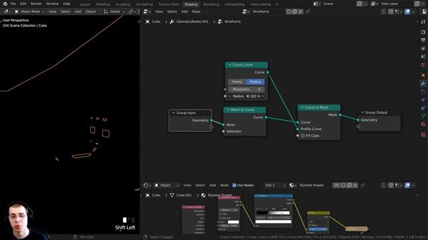Open the Render menu
428x240 pixels.
(x=36, y=4)
